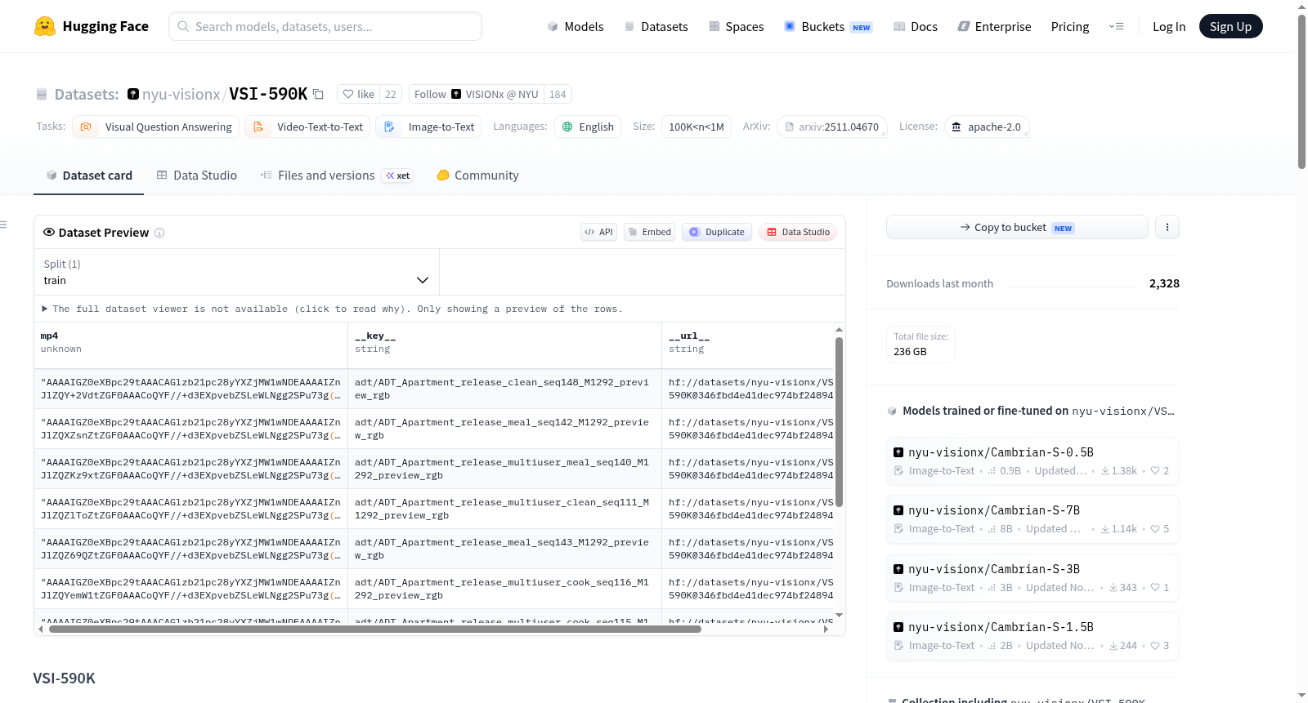This screenshot has width=1308, height=703.
Task: Click the multiuser_cook_seq116 key cell
Action: 504,589
